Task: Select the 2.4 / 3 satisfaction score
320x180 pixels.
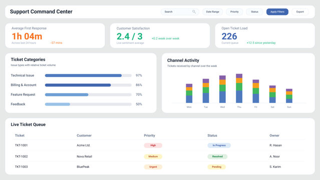Action: click(130, 36)
